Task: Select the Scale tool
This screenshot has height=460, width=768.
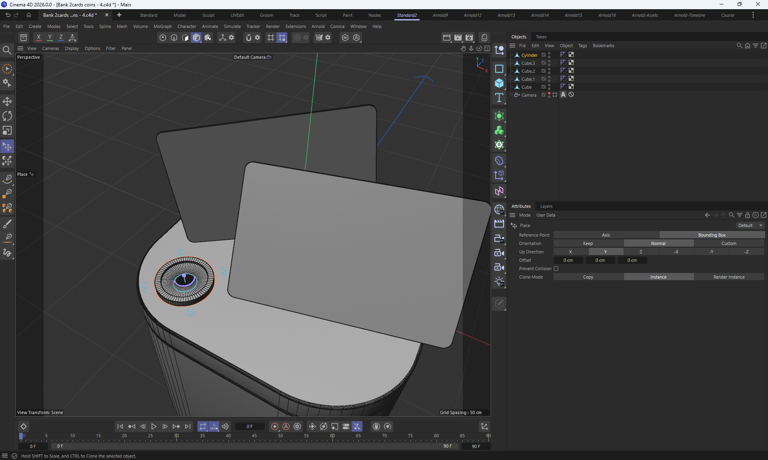Action: [7, 131]
